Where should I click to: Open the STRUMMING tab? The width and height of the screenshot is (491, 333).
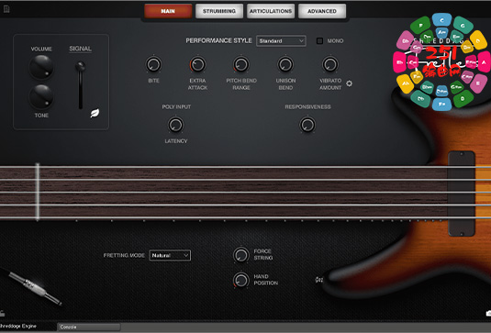click(219, 11)
